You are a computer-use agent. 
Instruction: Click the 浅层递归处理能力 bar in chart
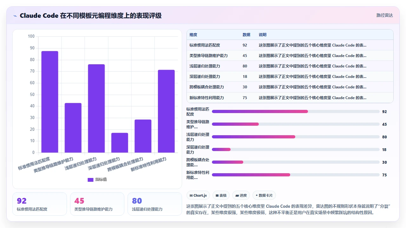96,108
